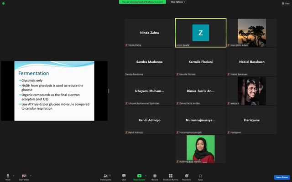Click the divider handle beside shared screen
Image resolution: width=292 pixels, height=182 pixels.
(109, 91)
